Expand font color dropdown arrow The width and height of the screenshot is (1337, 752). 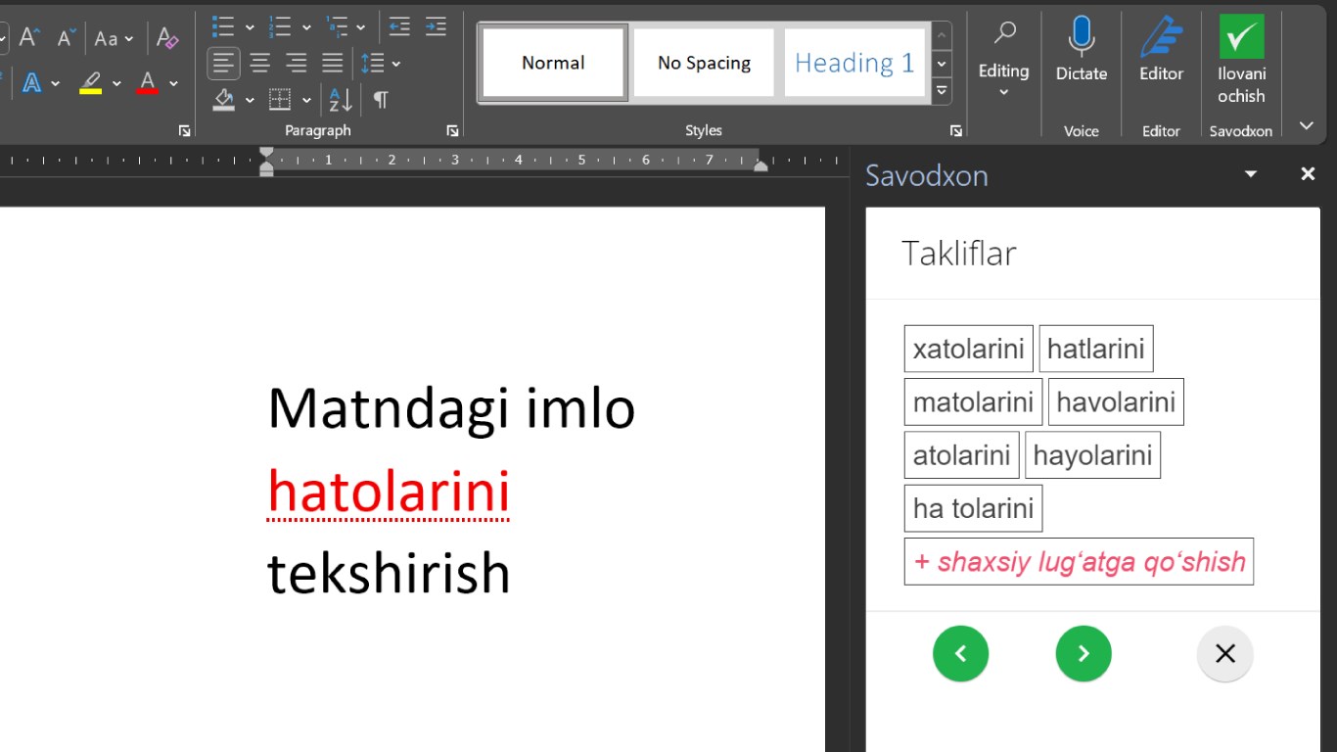pyautogui.click(x=173, y=83)
